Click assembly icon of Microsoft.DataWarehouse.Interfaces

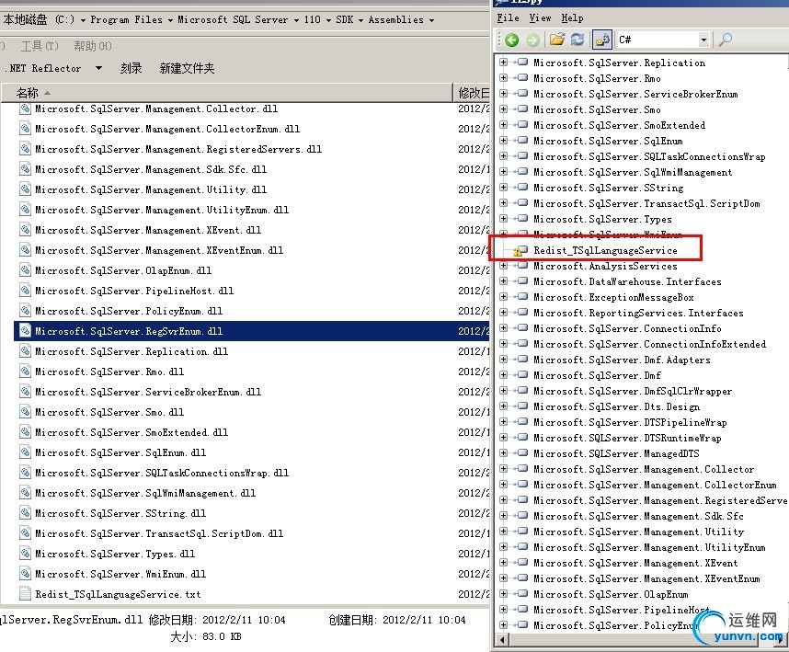point(523,281)
